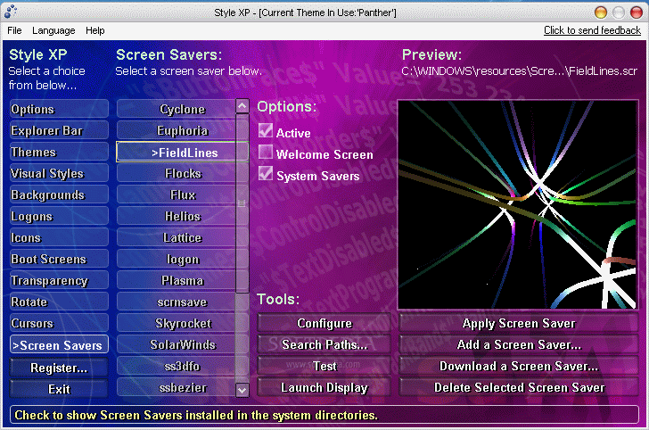The image size is (649, 430).
Task: Click the list scroll up arrow
Action: click(x=242, y=106)
